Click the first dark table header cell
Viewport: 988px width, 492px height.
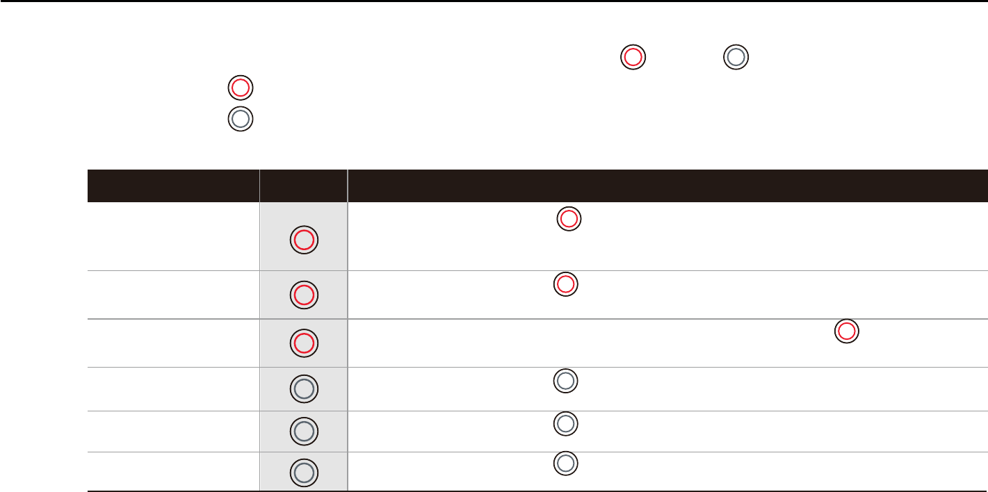[x=173, y=186]
